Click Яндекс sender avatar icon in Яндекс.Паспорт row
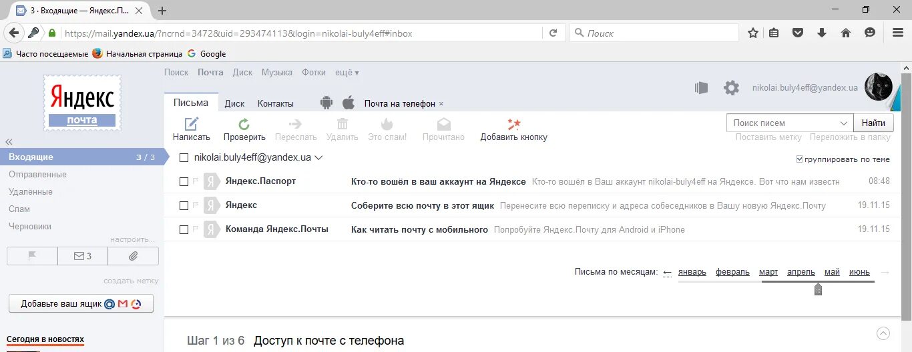 pos(212,181)
